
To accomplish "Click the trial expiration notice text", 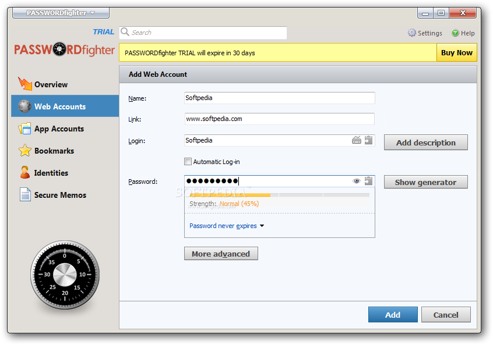I will pos(189,53).
